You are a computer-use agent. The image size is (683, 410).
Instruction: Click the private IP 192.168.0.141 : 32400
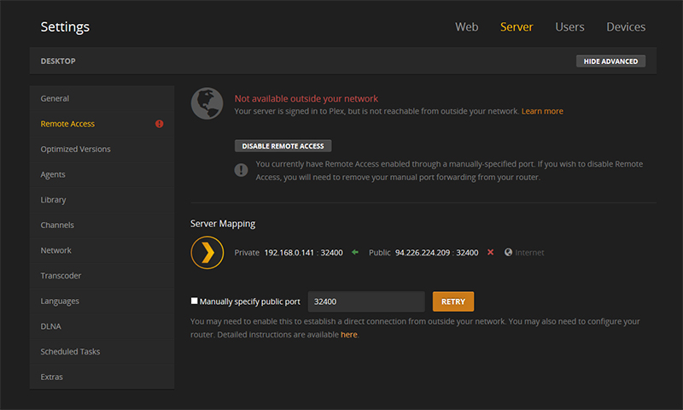[303, 253]
